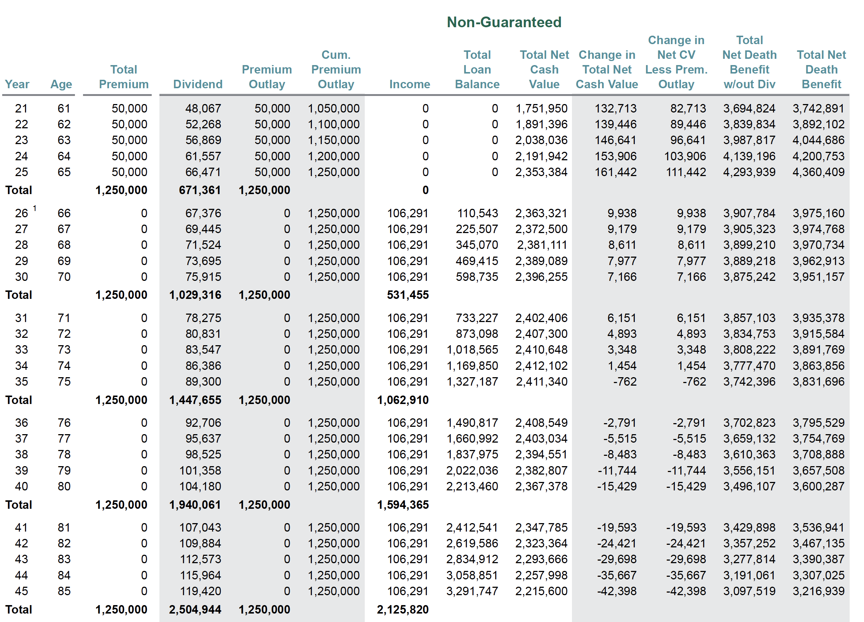
Task: Select dividend total 2,504,944
Action: [x=195, y=610]
